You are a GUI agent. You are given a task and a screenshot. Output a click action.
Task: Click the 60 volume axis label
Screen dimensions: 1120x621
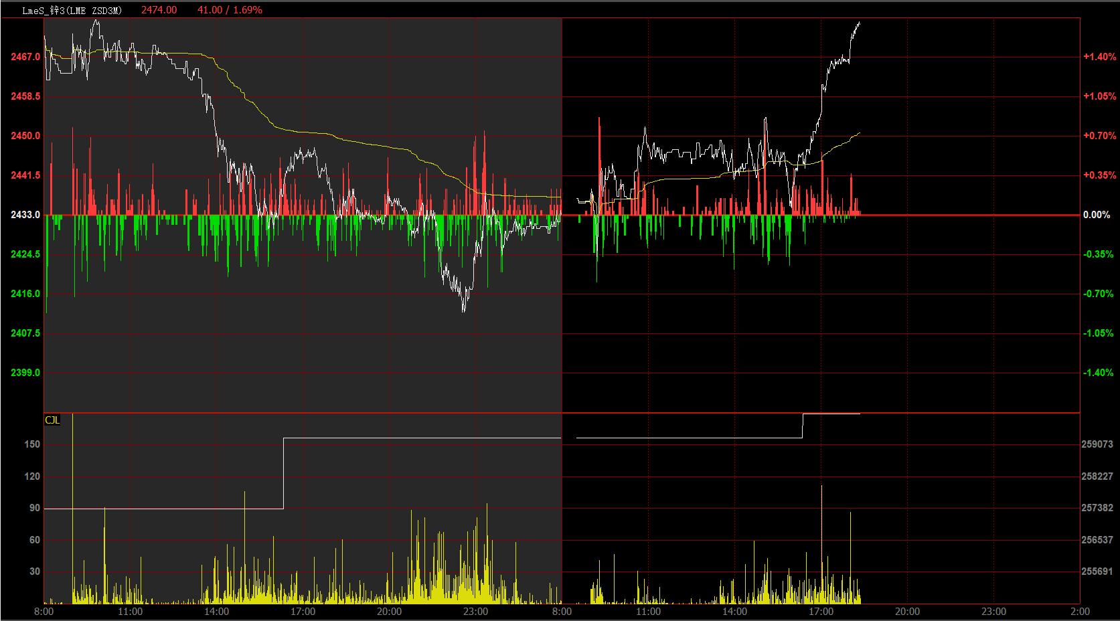click(x=35, y=540)
